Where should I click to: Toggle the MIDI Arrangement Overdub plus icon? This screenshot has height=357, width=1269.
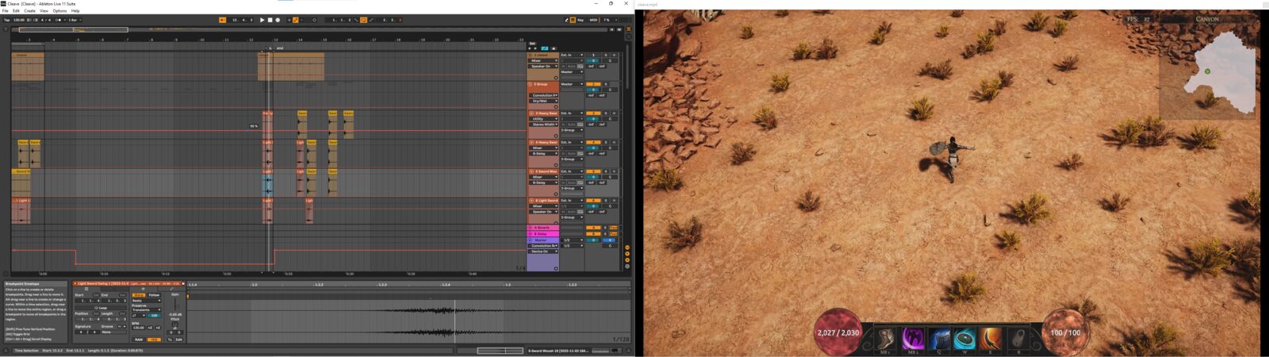coord(289,20)
